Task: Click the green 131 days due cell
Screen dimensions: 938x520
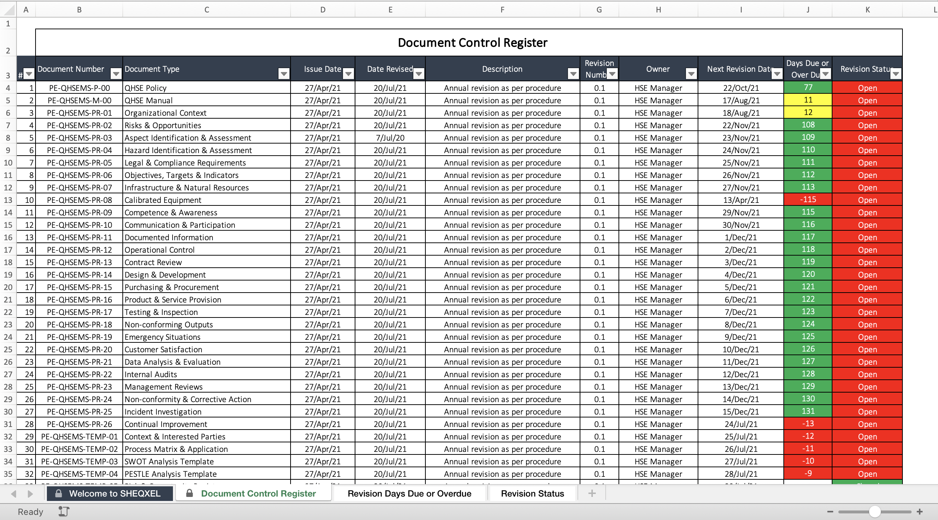Action: (808, 412)
